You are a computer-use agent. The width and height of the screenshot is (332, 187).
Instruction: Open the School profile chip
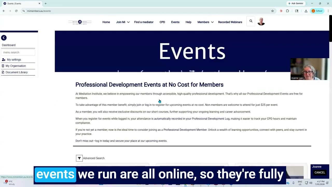tap(317, 11)
